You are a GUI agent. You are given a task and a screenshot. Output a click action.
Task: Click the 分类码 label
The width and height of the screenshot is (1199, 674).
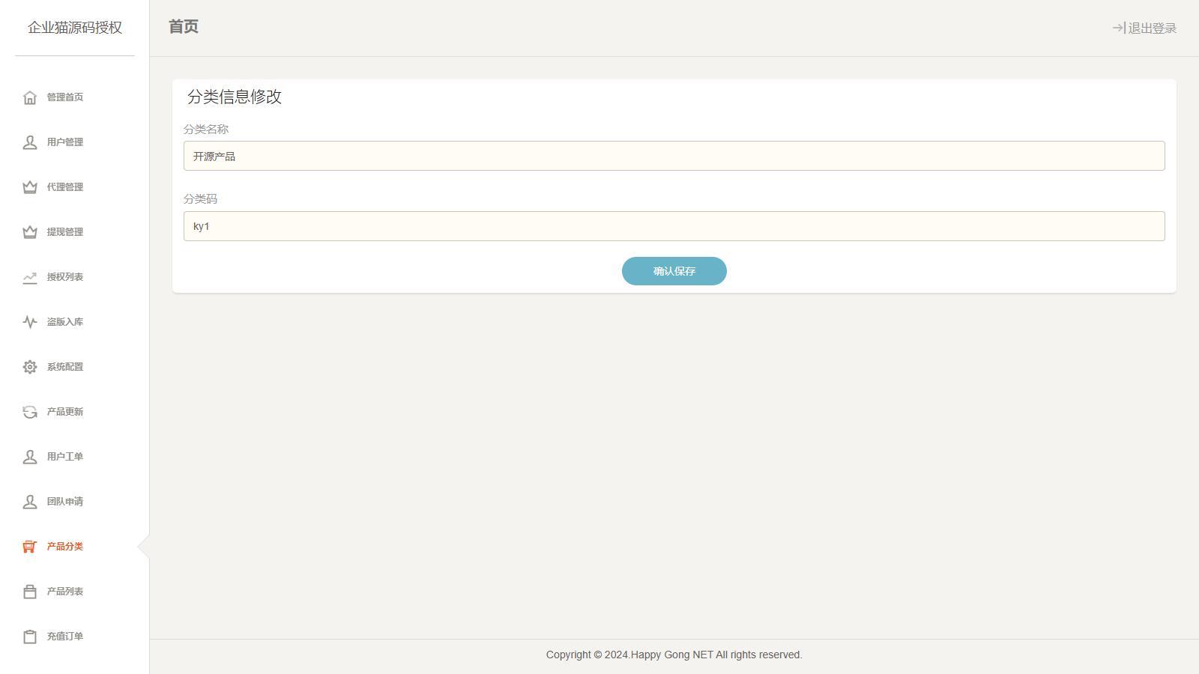click(200, 198)
